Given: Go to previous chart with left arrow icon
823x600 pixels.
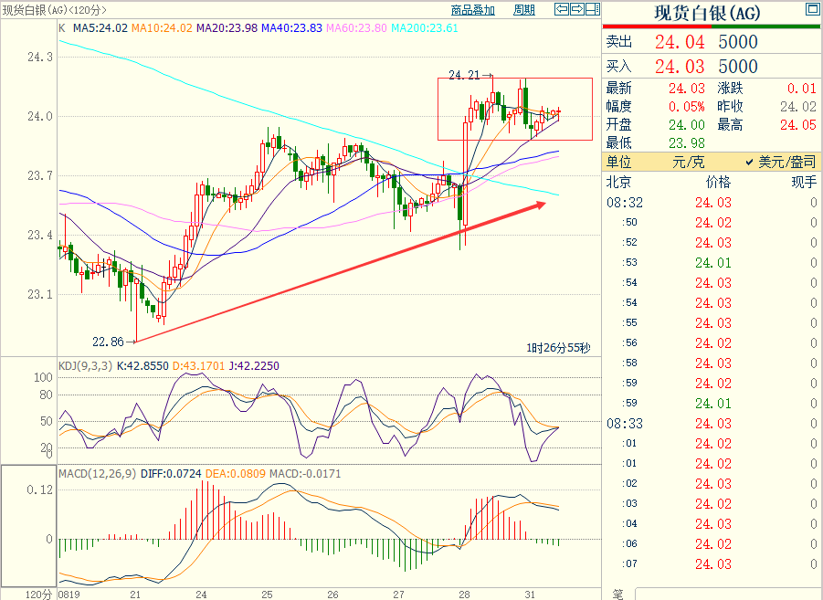Looking at the screenshot, I should [562, 9].
